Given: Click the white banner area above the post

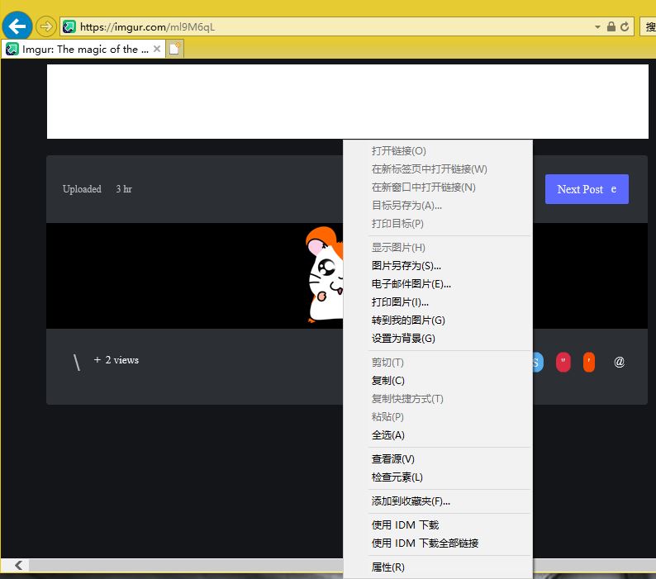Looking at the screenshot, I should [348, 102].
